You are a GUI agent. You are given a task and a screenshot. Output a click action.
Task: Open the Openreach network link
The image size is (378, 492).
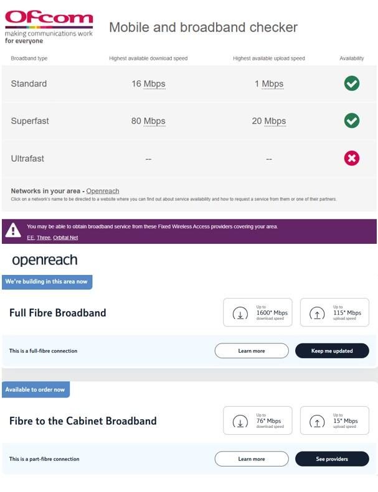(103, 191)
